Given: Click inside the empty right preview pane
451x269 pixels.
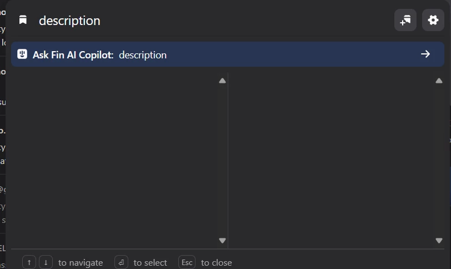Looking at the screenshot, I should [332, 161].
